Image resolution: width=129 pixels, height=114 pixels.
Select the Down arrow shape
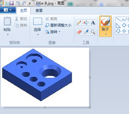pos(118,31)
